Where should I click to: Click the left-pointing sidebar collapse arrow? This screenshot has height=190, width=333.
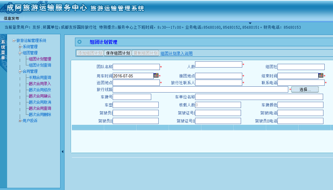click(x=62, y=151)
